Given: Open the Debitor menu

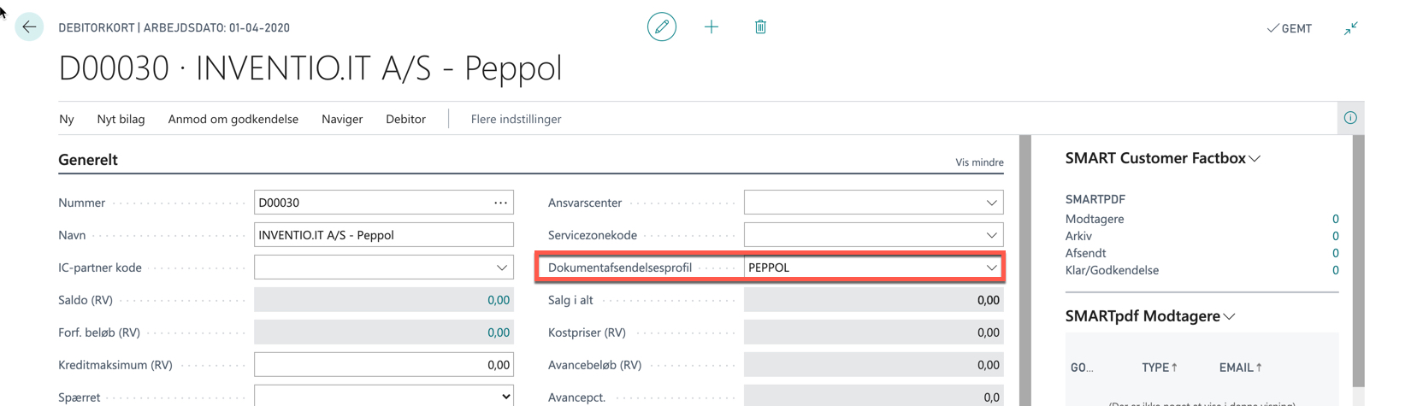Looking at the screenshot, I should coord(405,119).
